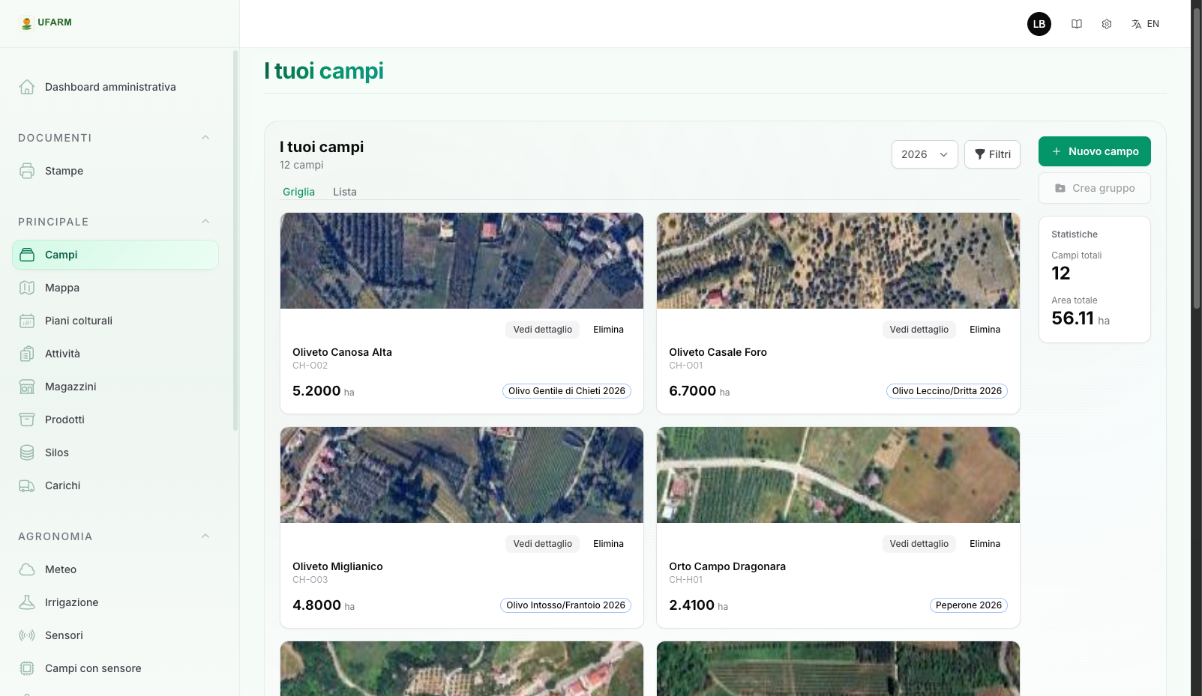This screenshot has height=696, width=1202.
Task: Click the language switcher labeled EN
Action: [1145, 23]
